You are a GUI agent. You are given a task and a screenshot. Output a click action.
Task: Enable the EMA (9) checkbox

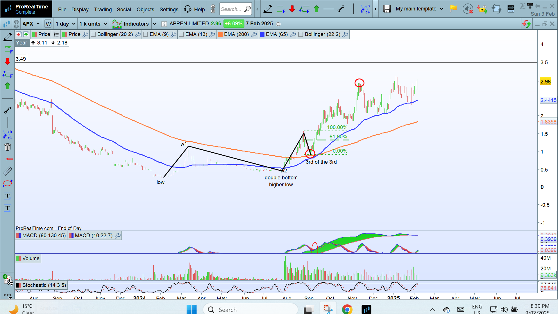coord(146,34)
